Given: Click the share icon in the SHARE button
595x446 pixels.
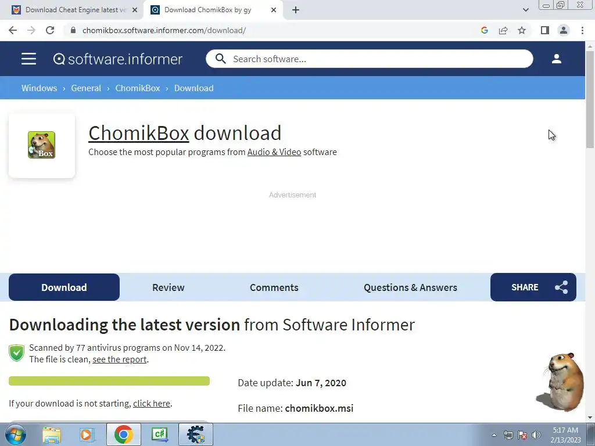Looking at the screenshot, I should tap(561, 287).
